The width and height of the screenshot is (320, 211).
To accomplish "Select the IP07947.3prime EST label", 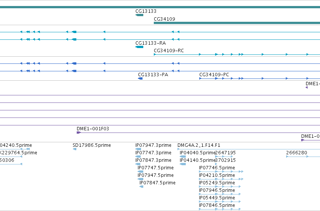I will point(153,145).
